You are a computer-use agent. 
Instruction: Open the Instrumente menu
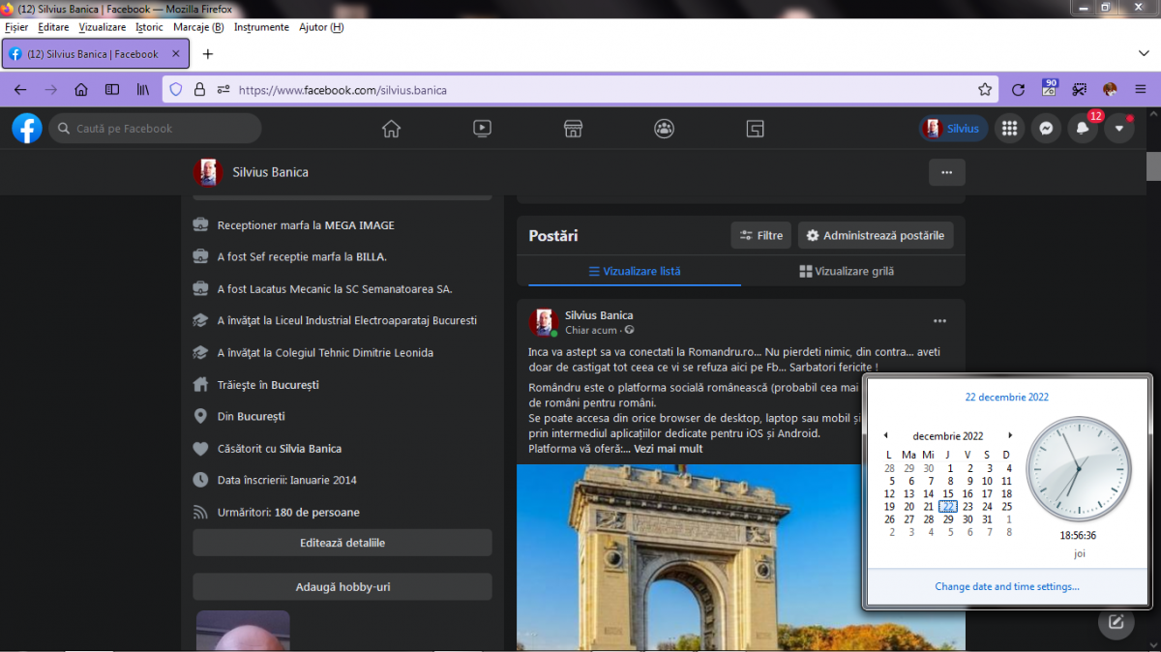(261, 27)
